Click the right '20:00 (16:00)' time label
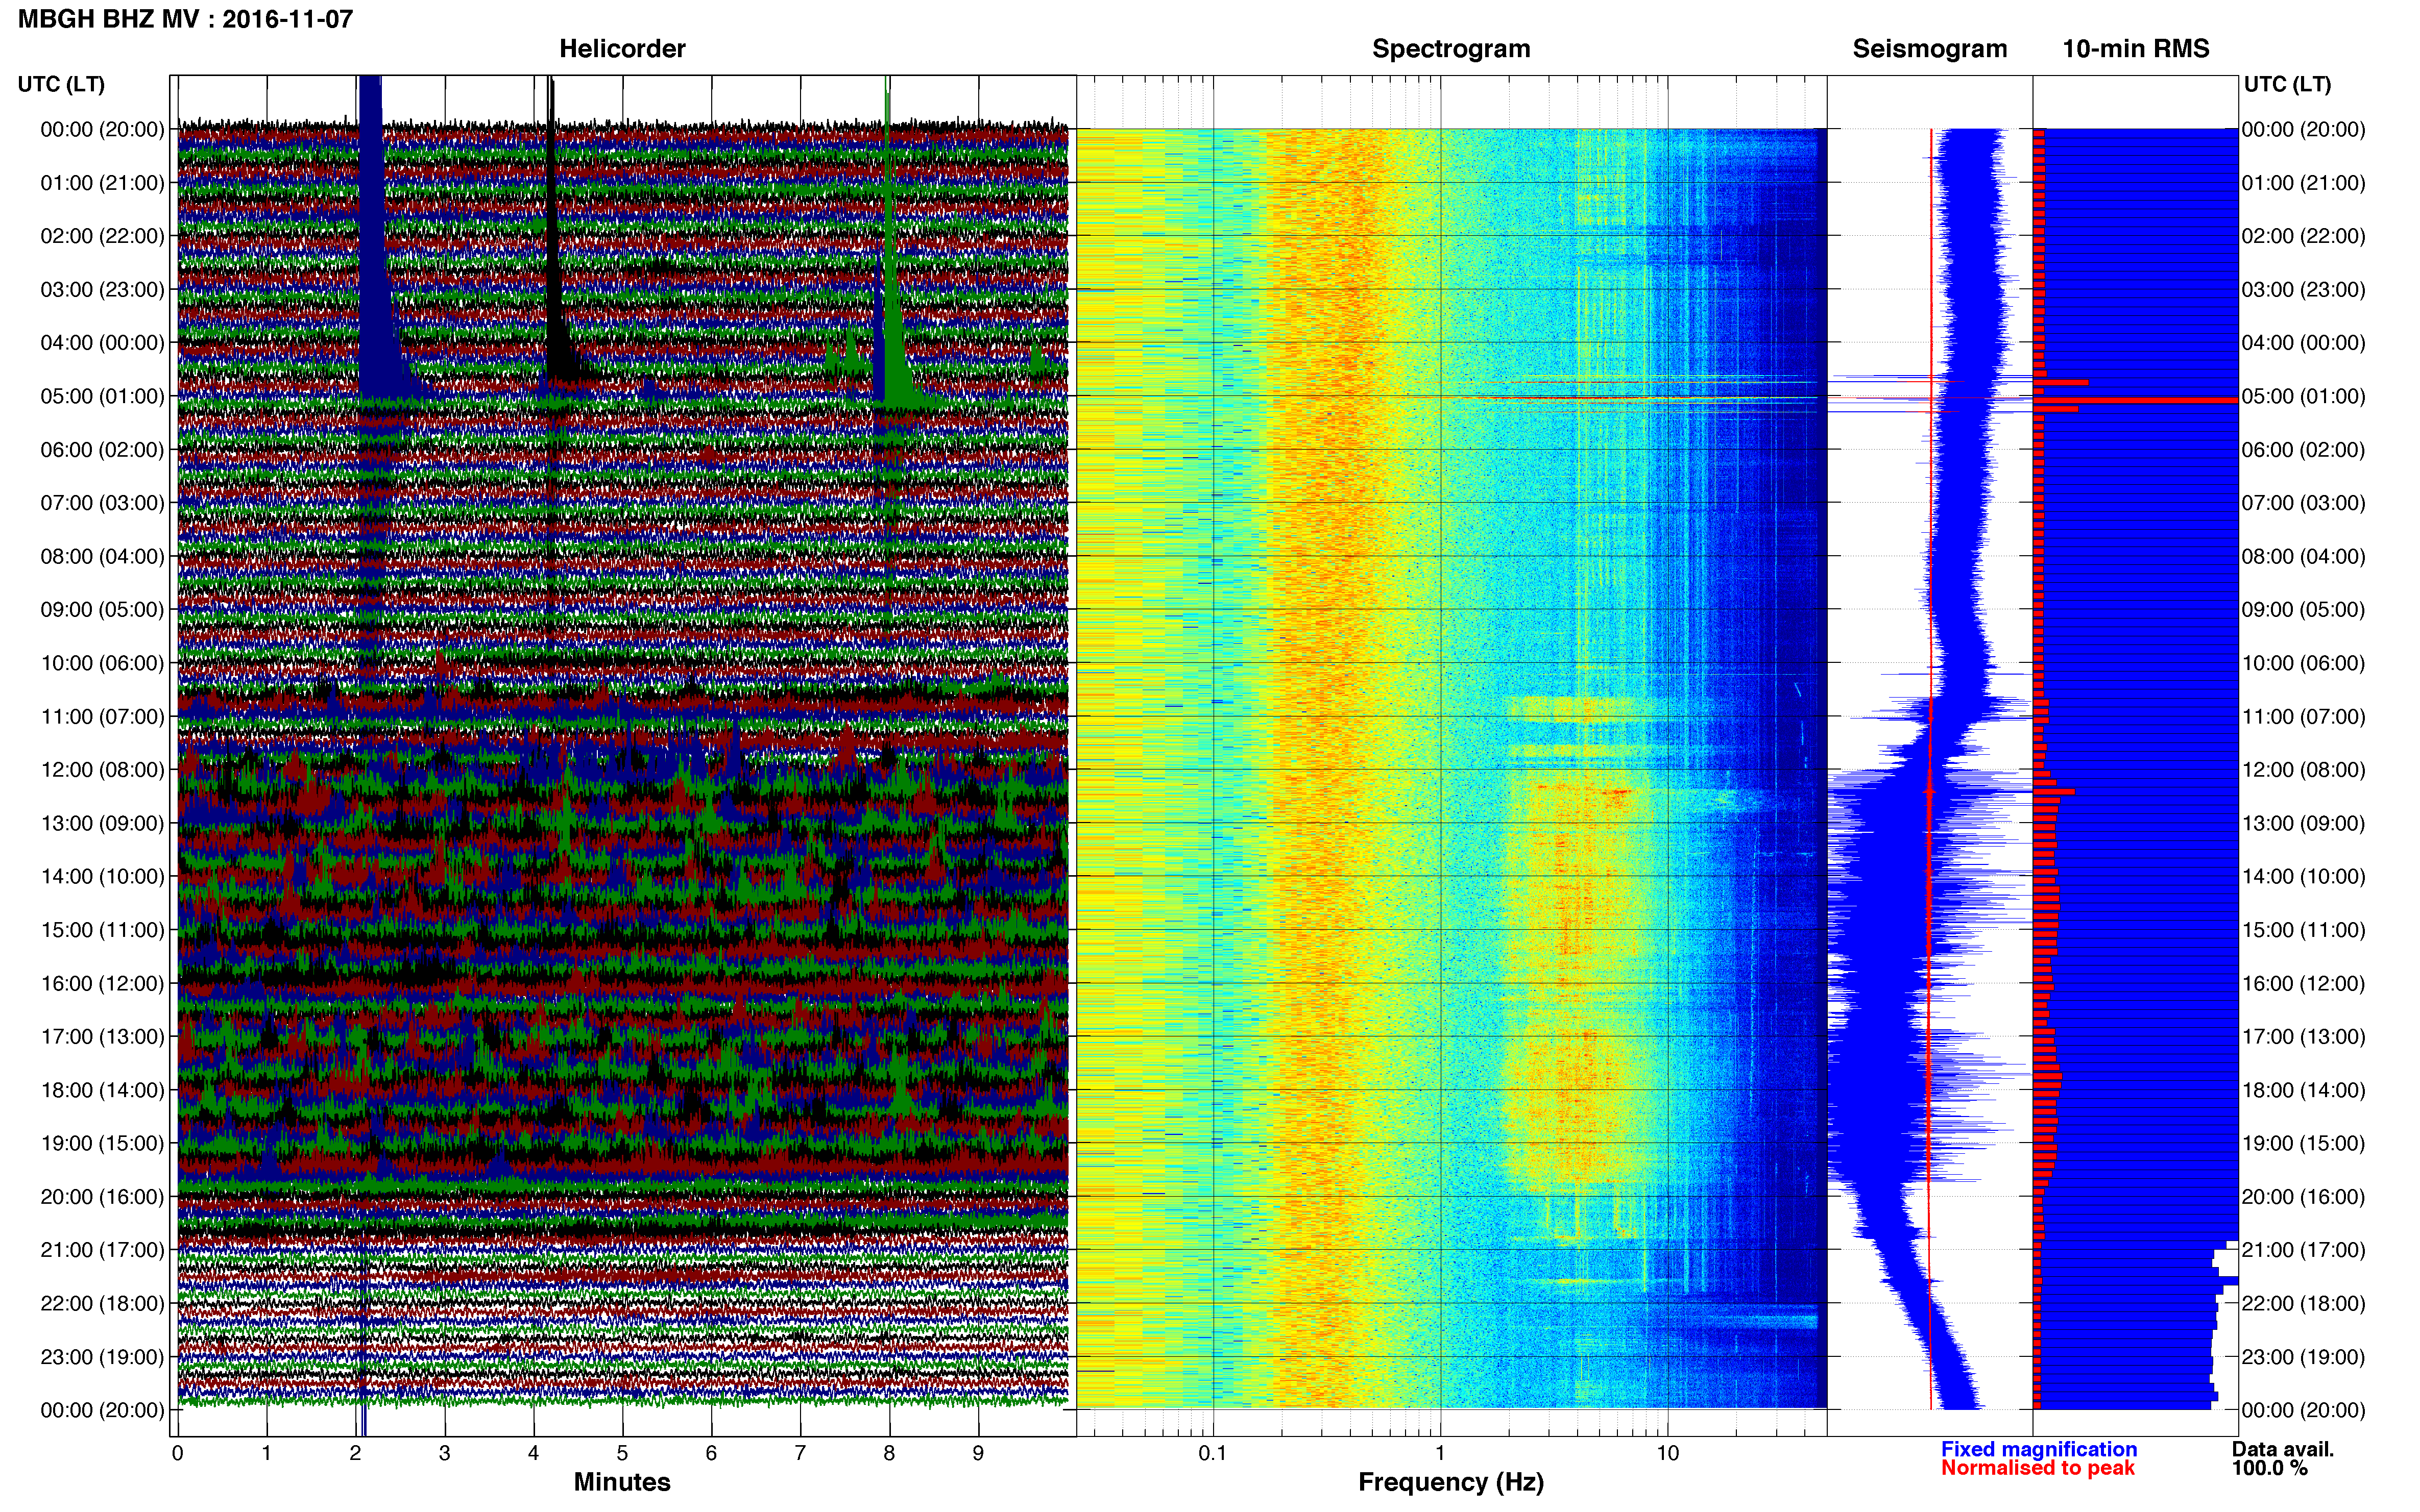This screenshot has height=1512, width=2420. (2303, 1197)
